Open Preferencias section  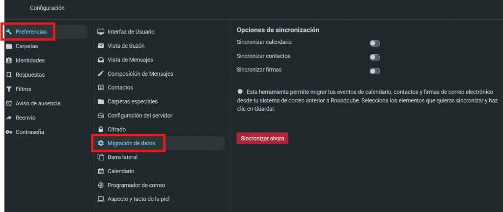(x=31, y=32)
